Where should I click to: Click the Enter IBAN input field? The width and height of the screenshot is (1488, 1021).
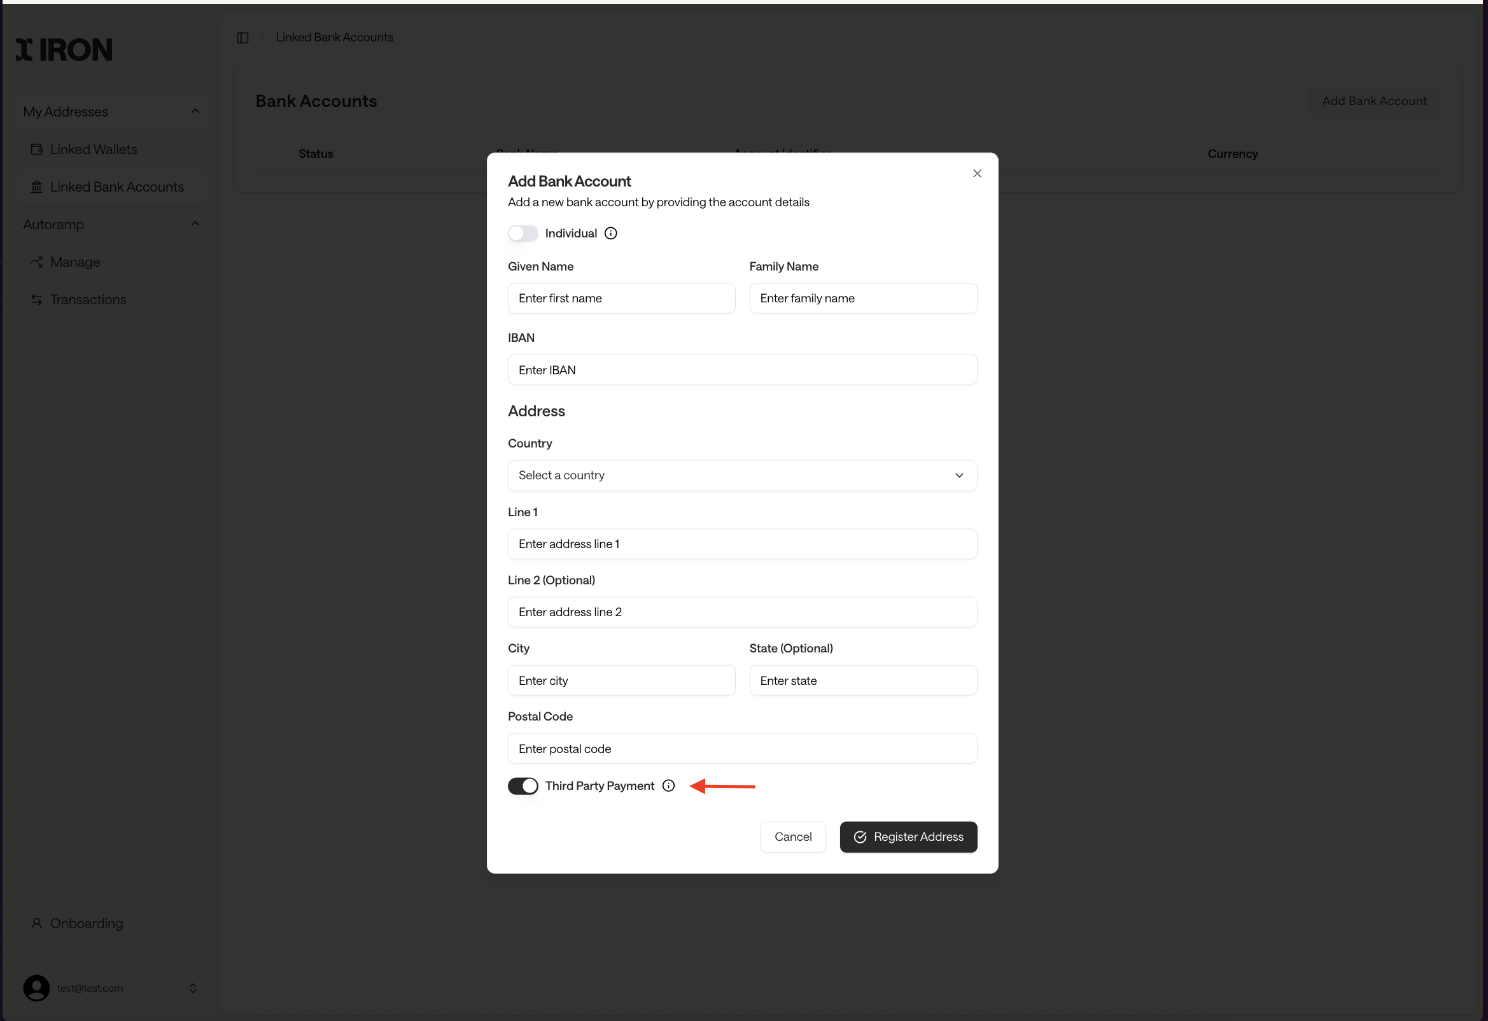742,370
